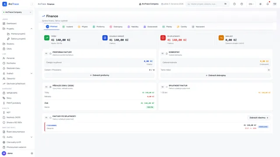Open the help question mark icon
The image size is (280, 157).
pyautogui.click(x=241, y=4)
